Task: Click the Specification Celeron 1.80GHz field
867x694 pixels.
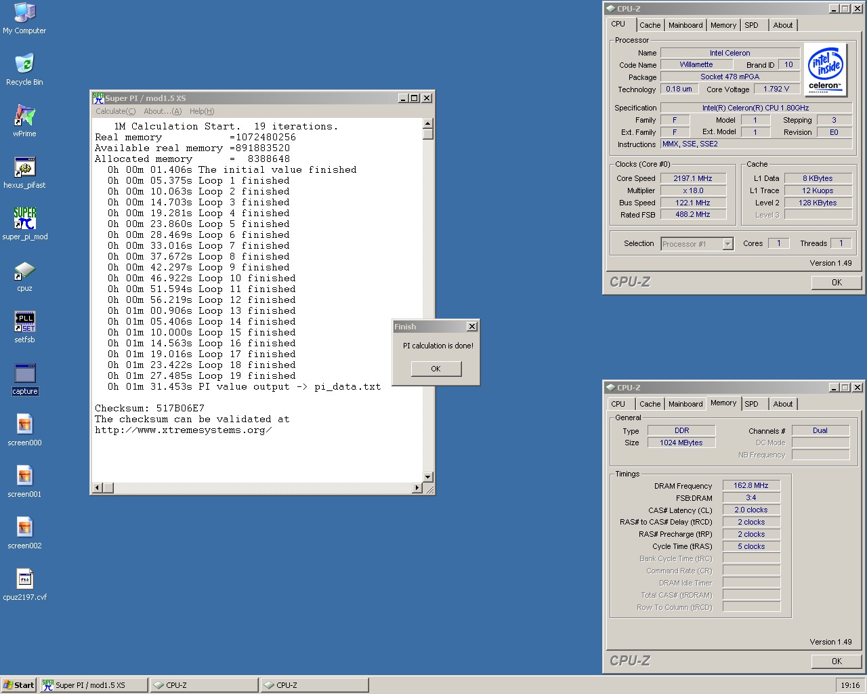Action: click(x=756, y=108)
